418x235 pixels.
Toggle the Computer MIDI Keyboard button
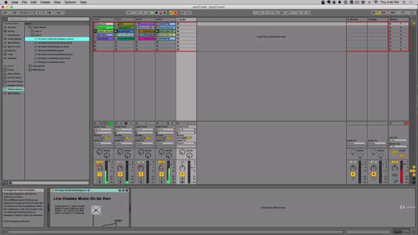tap(378, 12)
